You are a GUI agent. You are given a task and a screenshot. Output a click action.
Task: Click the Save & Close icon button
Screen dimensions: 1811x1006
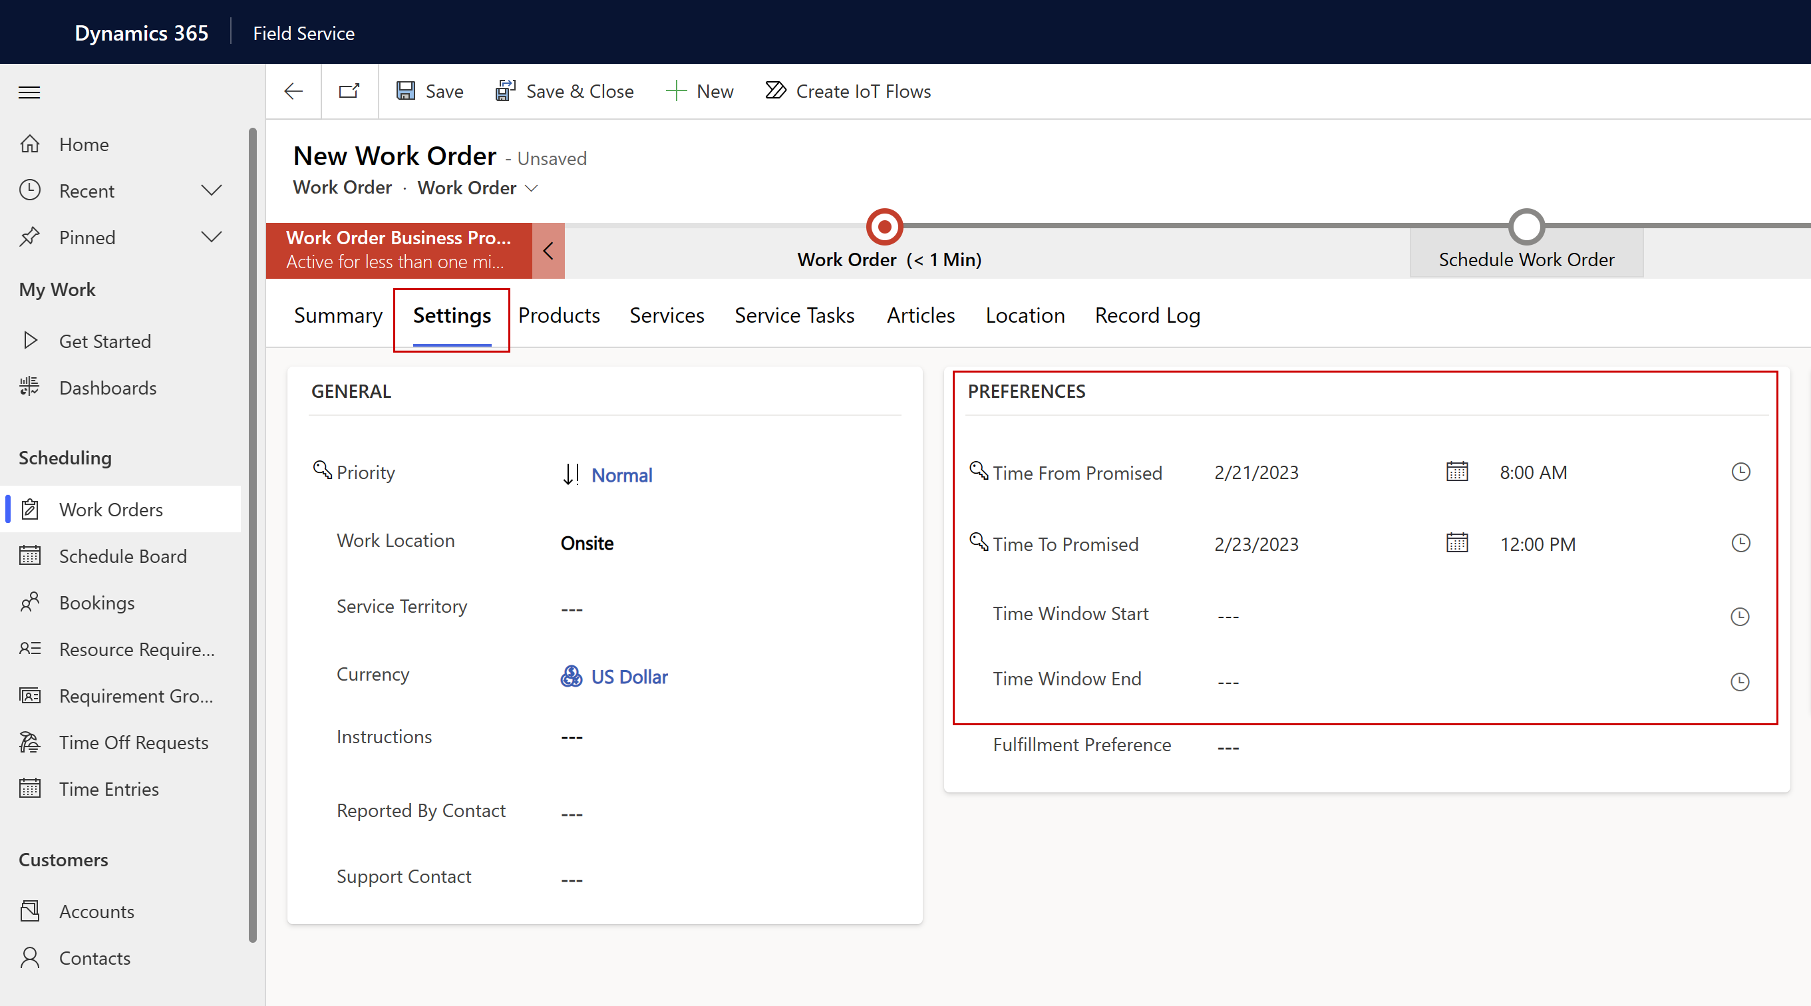pyautogui.click(x=502, y=90)
